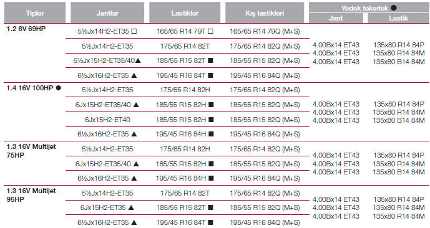
Task: Click the 135x80 B14 84M spare tire in first section
Action: pyautogui.click(x=398, y=62)
